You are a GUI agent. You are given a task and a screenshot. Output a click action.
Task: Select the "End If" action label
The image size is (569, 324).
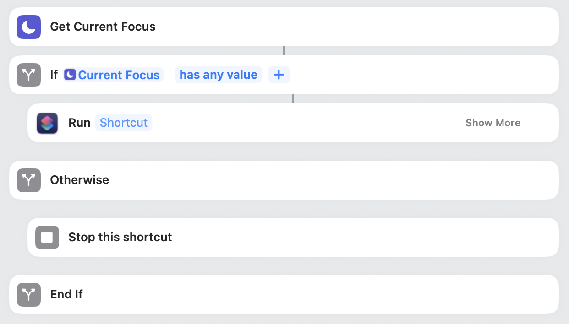point(66,294)
